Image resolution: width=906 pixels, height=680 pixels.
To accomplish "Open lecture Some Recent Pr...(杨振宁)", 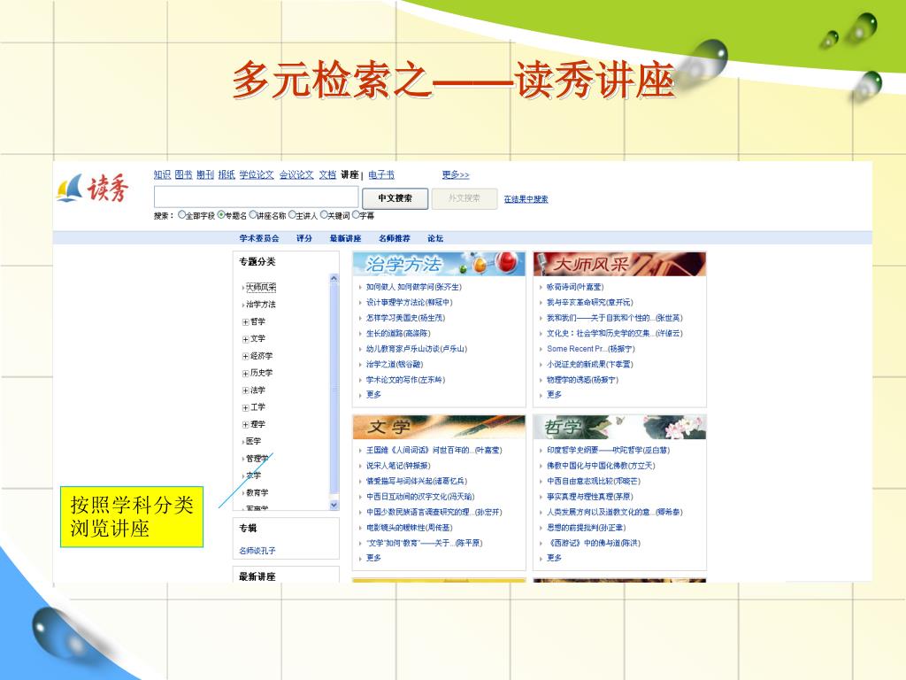I will pyautogui.click(x=590, y=349).
